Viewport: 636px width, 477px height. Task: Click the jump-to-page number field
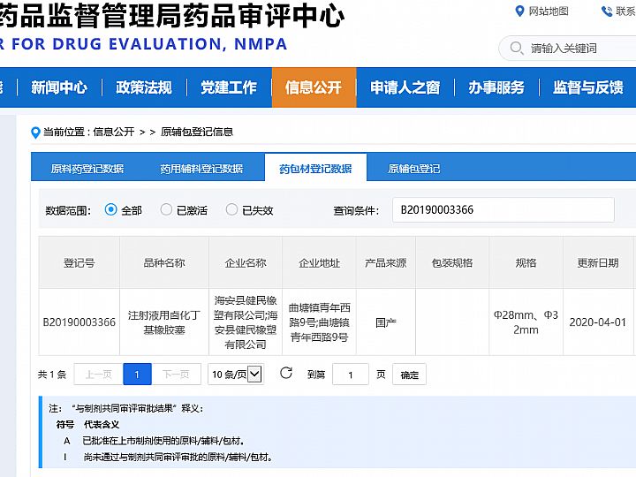click(351, 375)
